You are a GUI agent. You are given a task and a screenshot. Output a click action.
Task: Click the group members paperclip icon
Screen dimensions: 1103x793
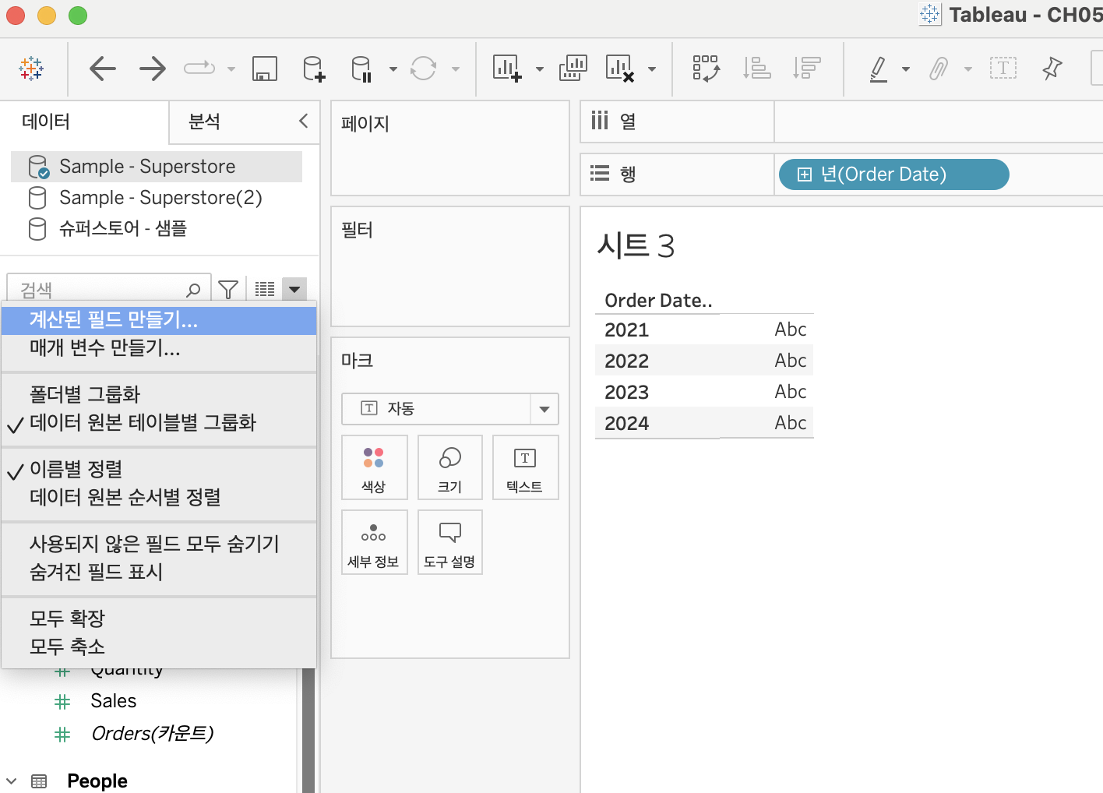coord(939,69)
